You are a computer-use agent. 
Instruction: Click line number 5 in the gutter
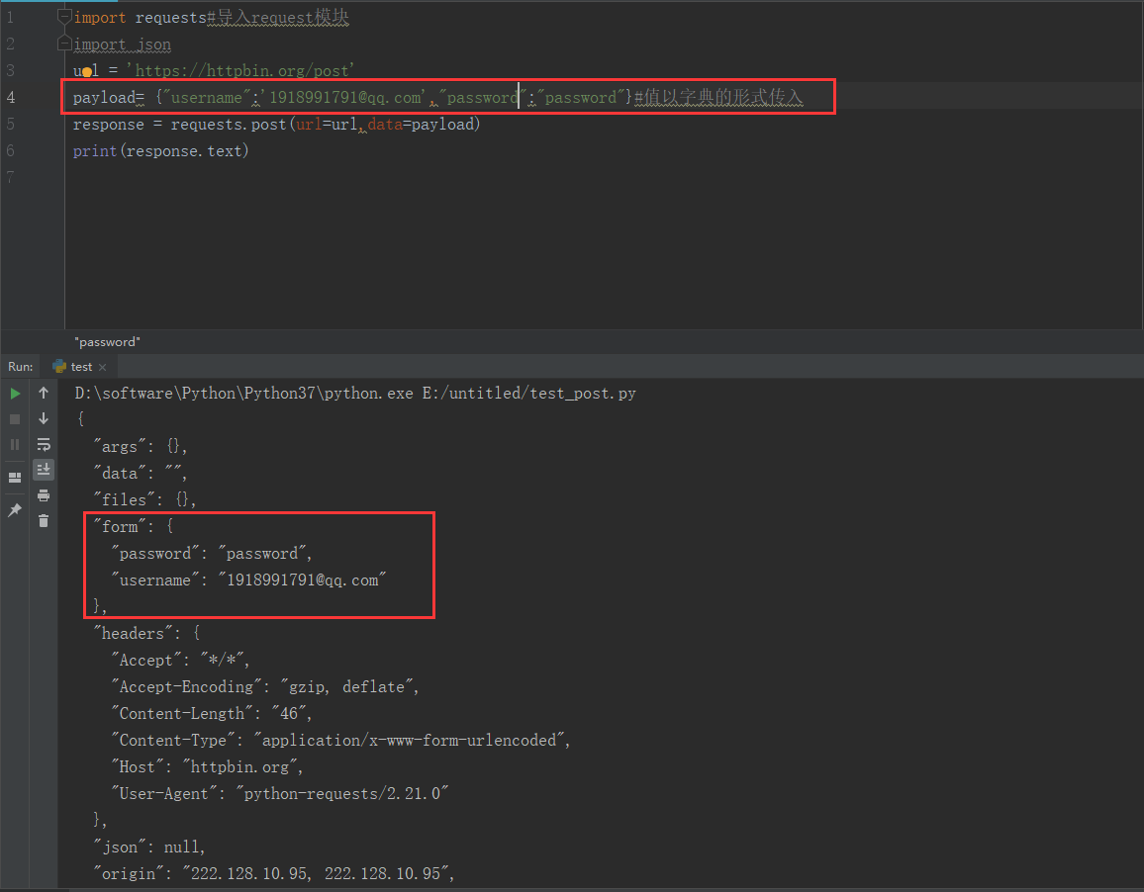(10, 124)
